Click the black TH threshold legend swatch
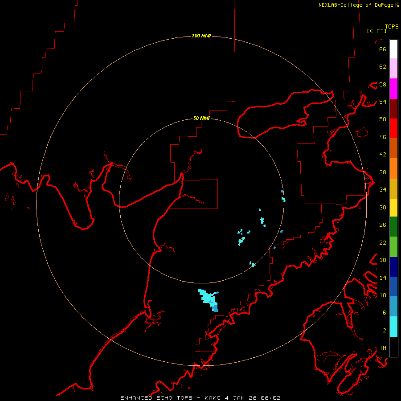This screenshot has height=401, width=401. coord(393,347)
